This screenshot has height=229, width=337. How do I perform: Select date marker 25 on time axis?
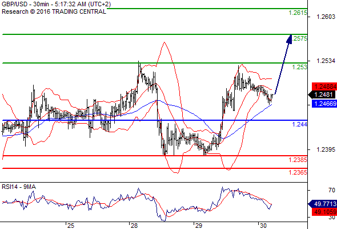70,226
